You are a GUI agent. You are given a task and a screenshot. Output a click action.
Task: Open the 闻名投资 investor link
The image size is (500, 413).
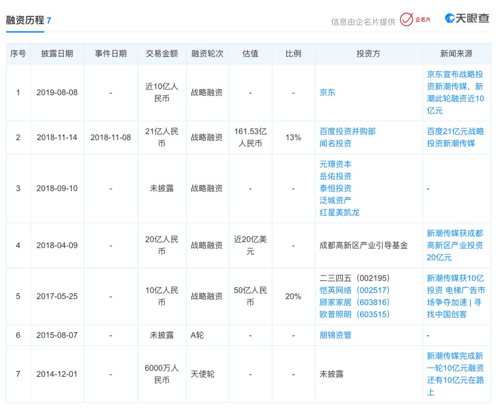pyautogui.click(x=336, y=143)
